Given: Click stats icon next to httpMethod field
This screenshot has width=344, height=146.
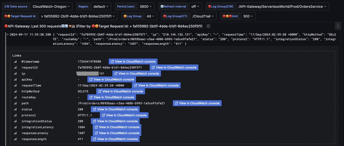Looking at the screenshot, I should pyautogui.click(x=15, y=91).
